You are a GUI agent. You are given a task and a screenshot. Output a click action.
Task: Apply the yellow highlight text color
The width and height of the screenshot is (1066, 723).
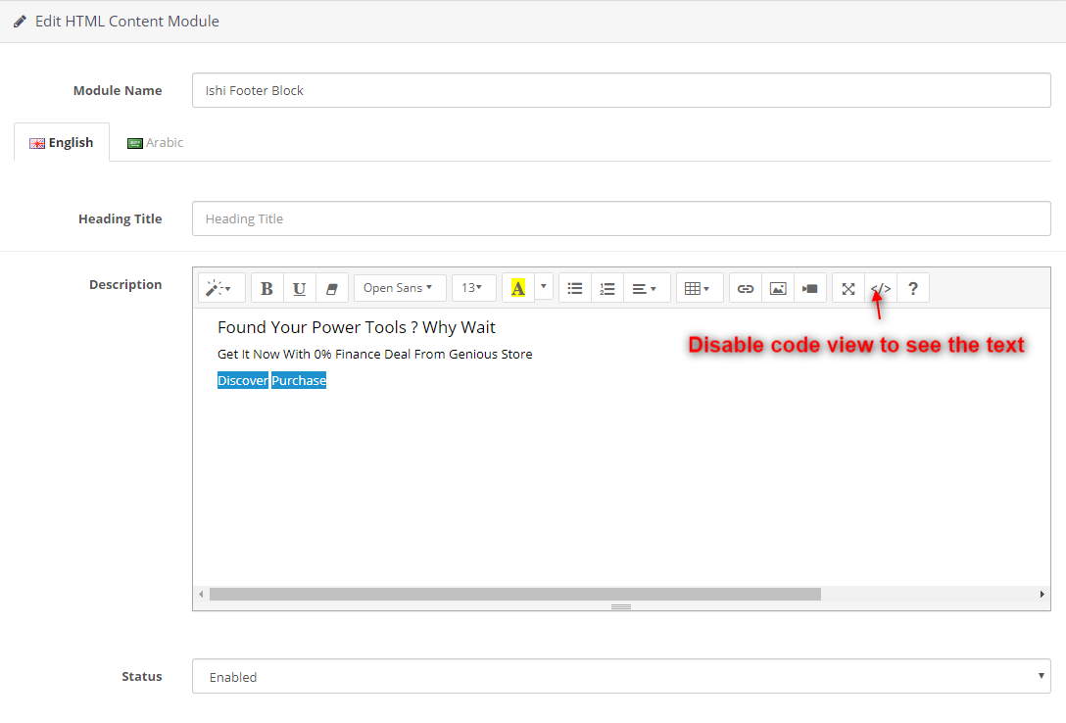pyautogui.click(x=517, y=288)
